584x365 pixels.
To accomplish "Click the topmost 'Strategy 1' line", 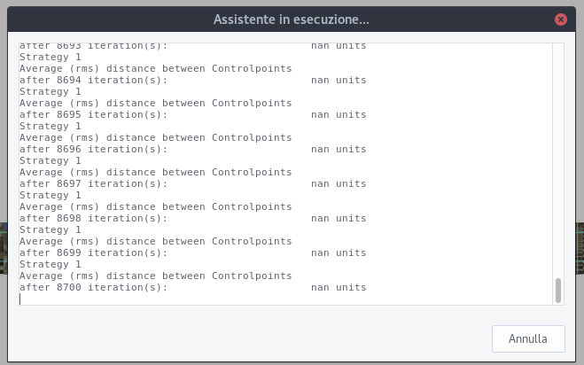I will pyautogui.click(x=50, y=57).
